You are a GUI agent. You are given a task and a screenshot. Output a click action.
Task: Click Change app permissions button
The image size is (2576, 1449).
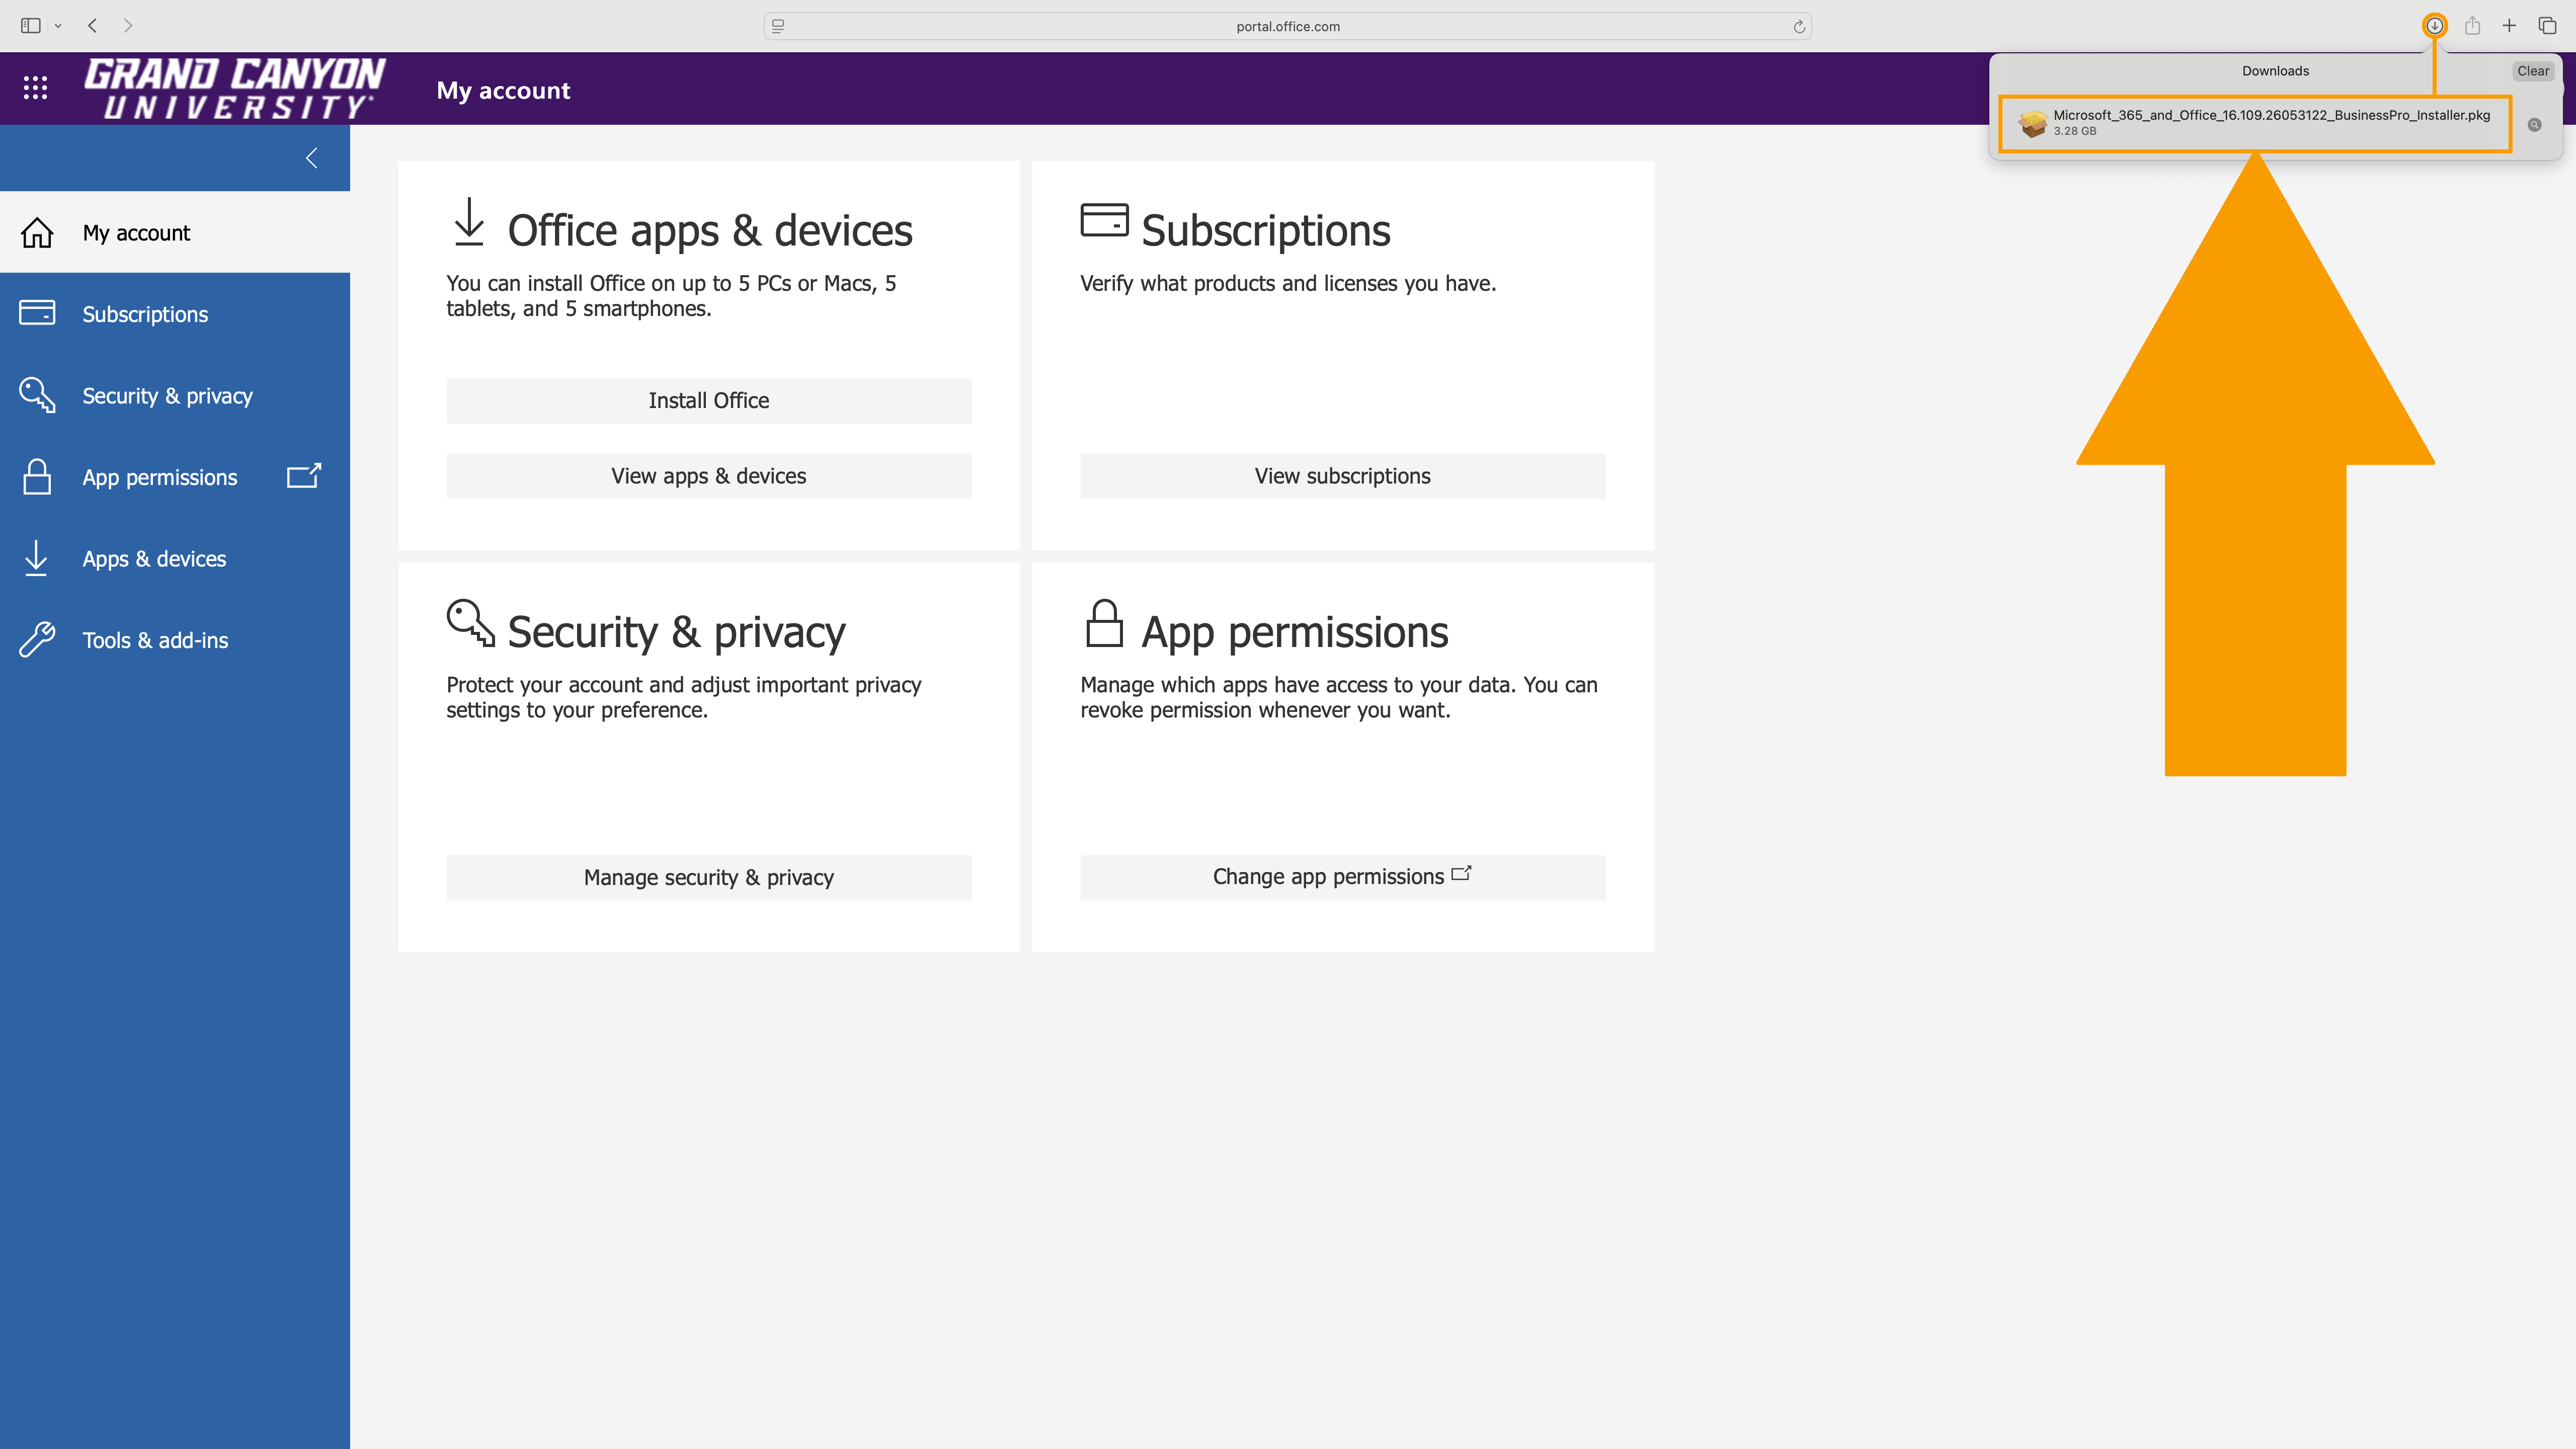coord(1342,877)
